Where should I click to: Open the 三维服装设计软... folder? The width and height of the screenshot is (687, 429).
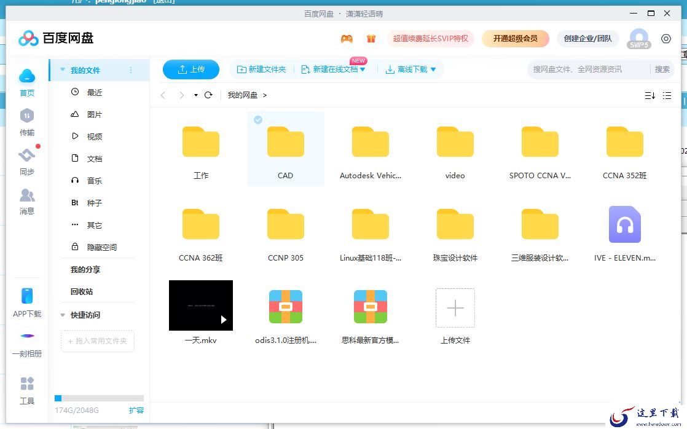click(x=540, y=224)
